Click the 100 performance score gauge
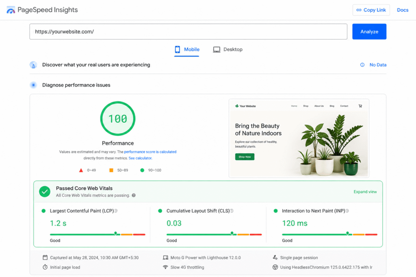The width and height of the screenshot is (416, 277). (x=118, y=119)
